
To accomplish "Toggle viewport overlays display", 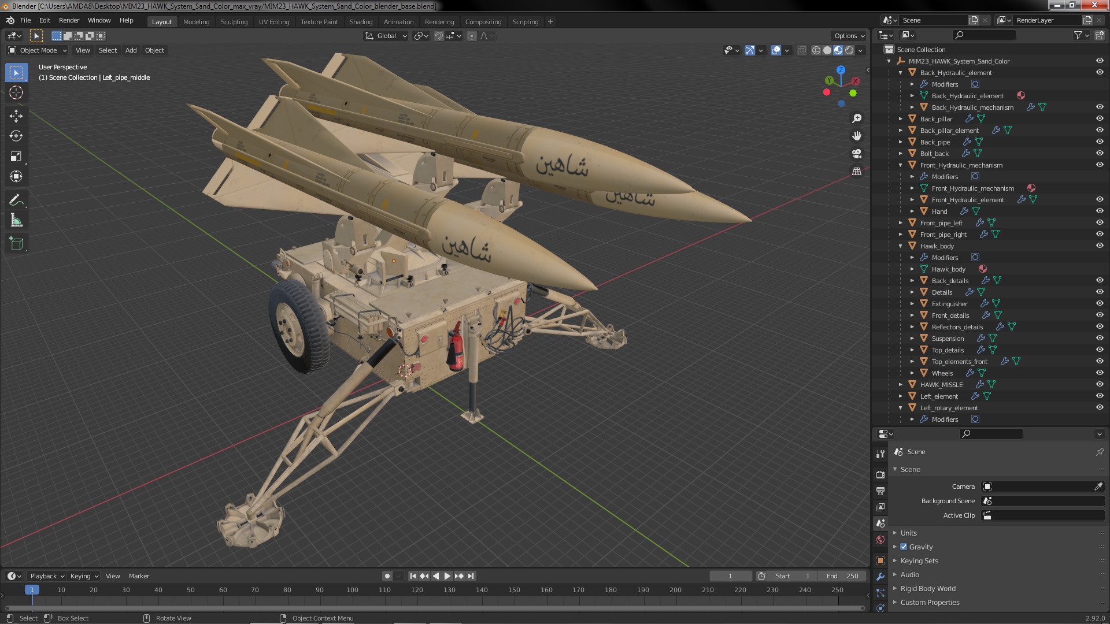I will (x=776, y=50).
